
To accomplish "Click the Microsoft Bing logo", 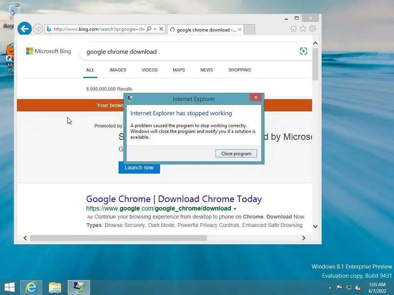I will point(48,51).
